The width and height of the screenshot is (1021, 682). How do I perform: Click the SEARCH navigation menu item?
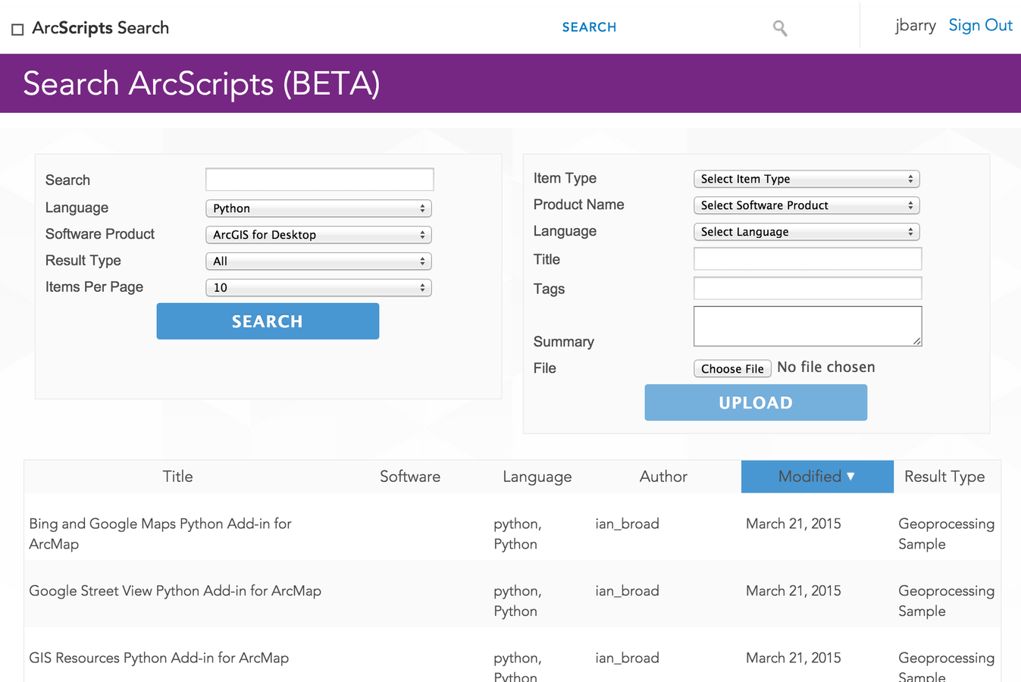coord(589,27)
